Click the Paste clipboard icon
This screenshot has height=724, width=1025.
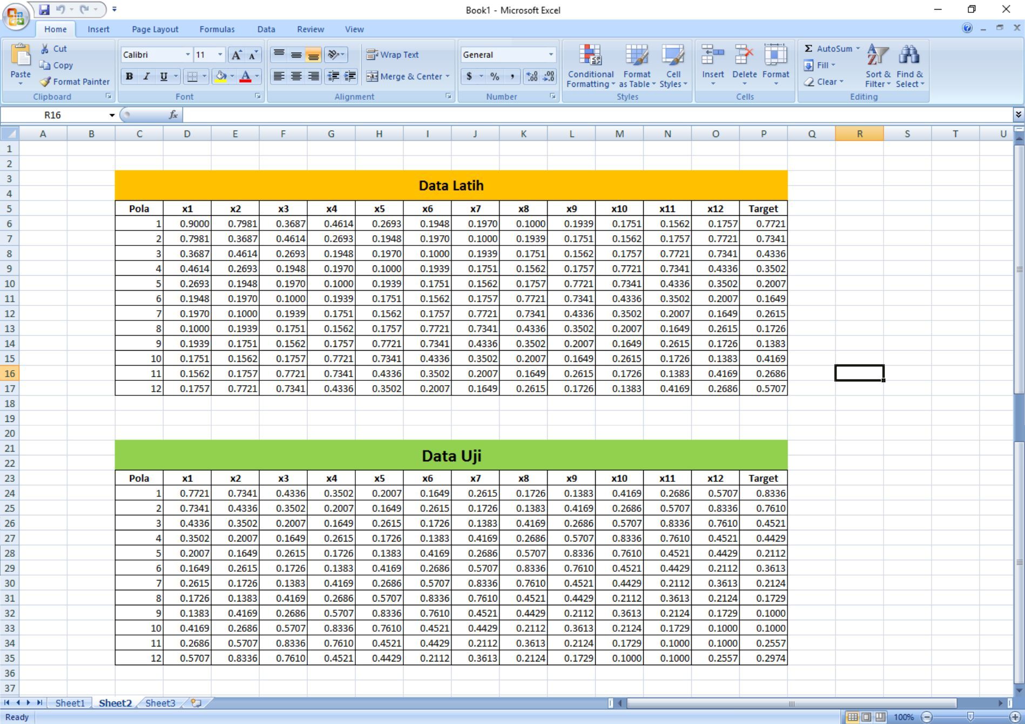click(x=21, y=56)
